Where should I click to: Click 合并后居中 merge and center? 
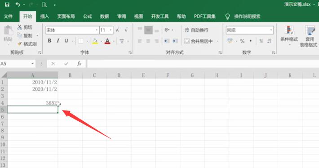(198, 41)
